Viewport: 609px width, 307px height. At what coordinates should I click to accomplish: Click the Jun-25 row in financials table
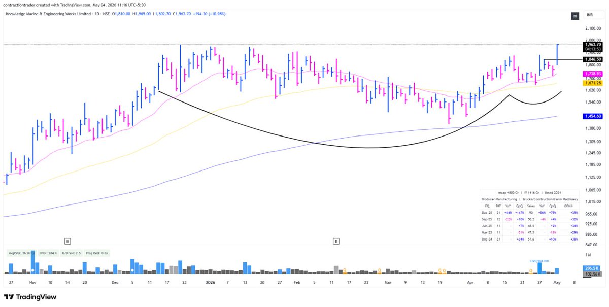tap(530, 226)
